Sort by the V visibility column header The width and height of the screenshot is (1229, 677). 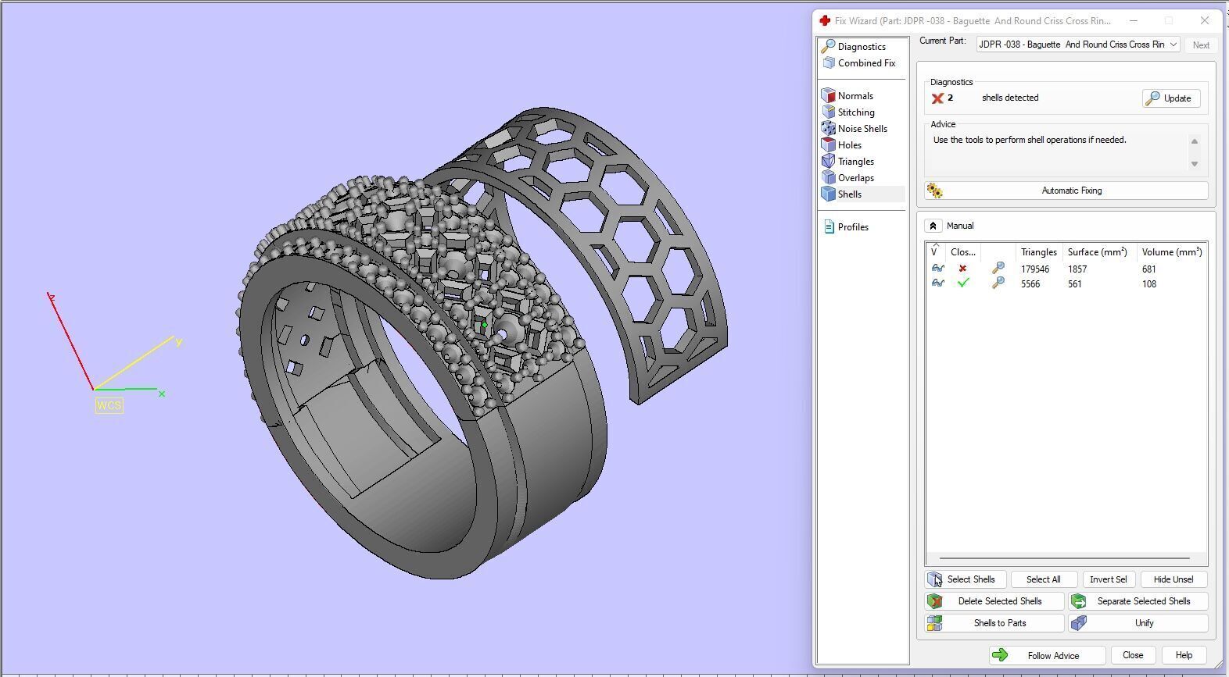(x=936, y=252)
